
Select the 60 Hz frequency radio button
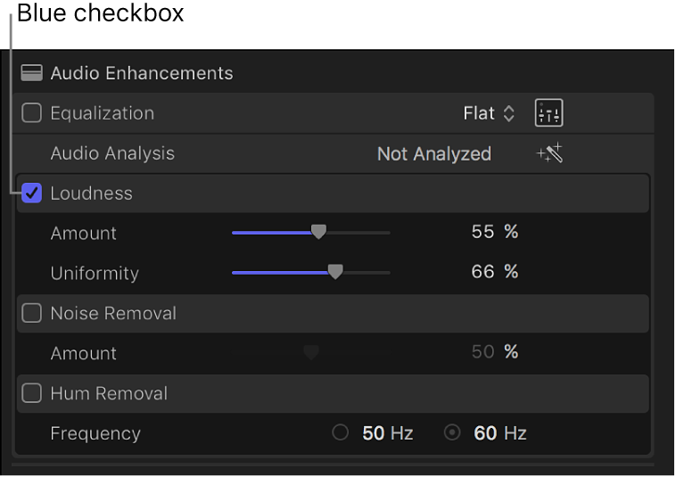click(x=452, y=433)
